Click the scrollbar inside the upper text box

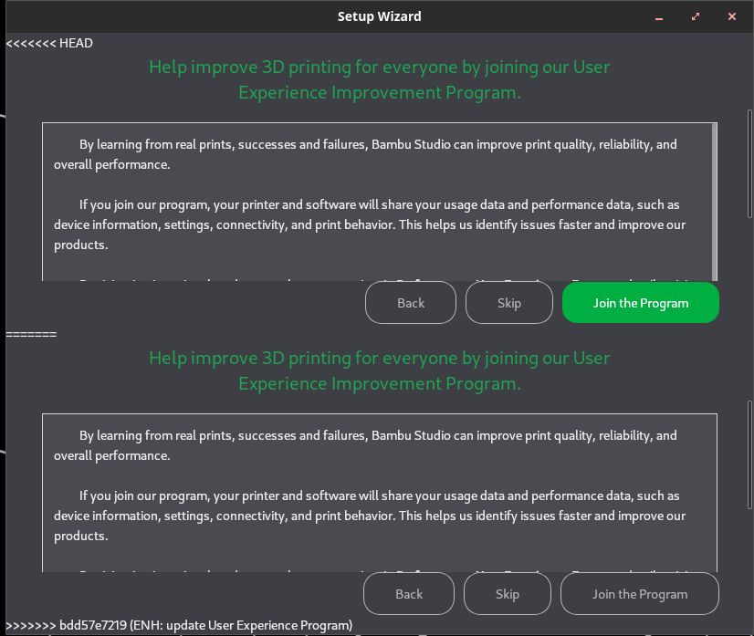[714, 201]
